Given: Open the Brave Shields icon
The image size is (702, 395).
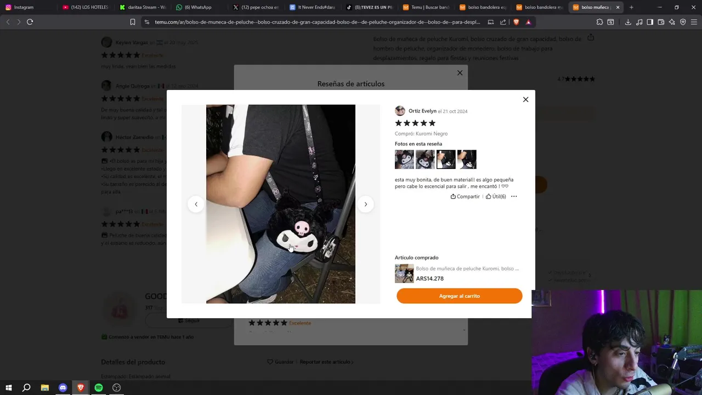Looking at the screenshot, I should (x=516, y=22).
